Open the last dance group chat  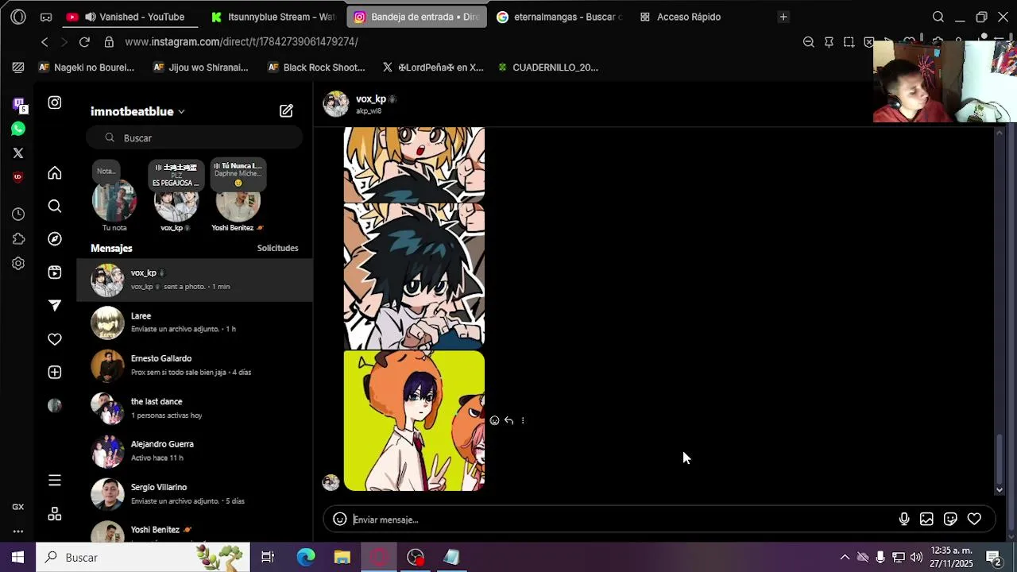tap(195, 408)
